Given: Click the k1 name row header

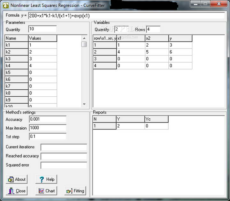Looking at the screenshot, I should (16, 45).
